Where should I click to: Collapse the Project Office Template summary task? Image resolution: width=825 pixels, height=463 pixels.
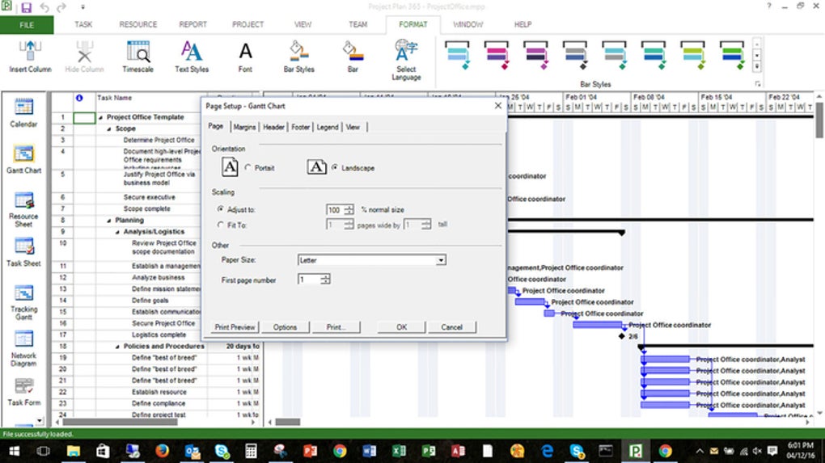tap(100, 118)
